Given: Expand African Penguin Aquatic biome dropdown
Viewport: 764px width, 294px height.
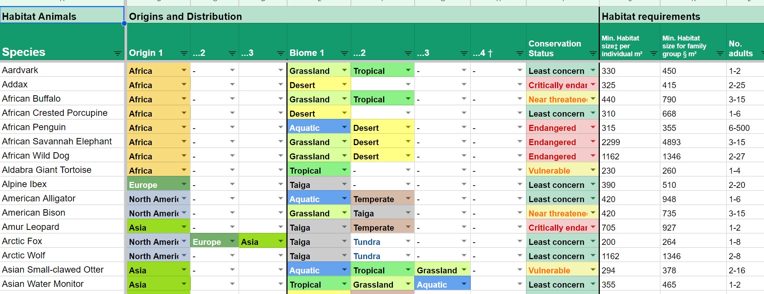Looking at the screenshot, I should [x=345, y=127].
